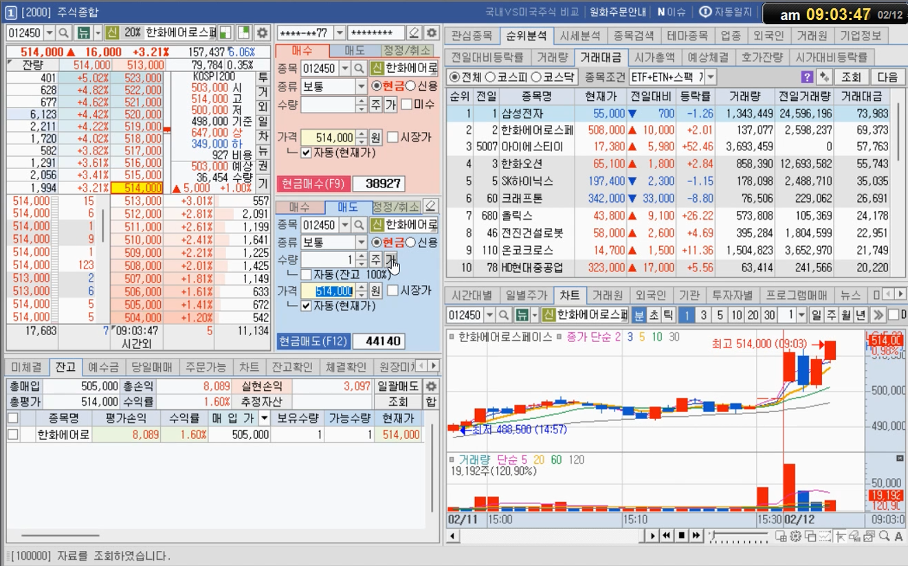
Task: Click the green 뉴 icon in chart toolbar
Action: [523, 315]
